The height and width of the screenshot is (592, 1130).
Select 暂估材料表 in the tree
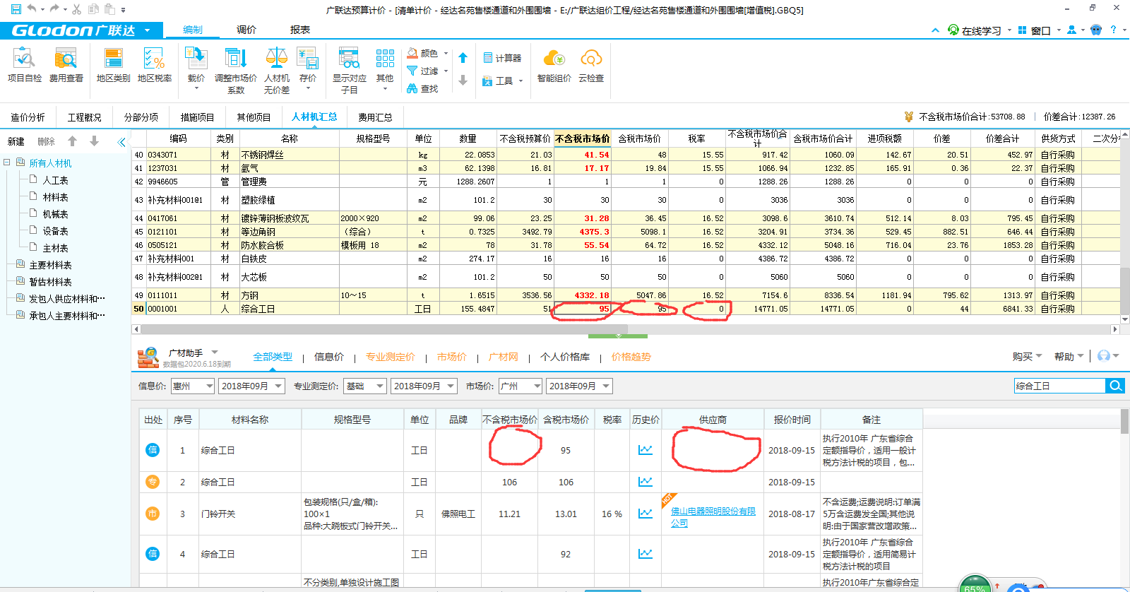(x=49, y=282)
